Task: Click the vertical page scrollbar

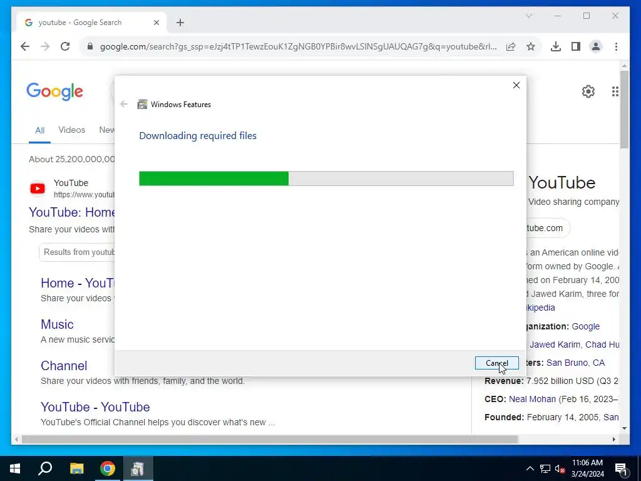Action: pyautogui.click(x=624, y=110)
